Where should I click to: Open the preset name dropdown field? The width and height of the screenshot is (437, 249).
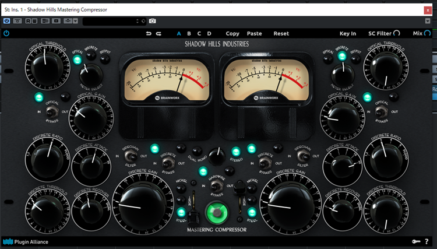(x=111, y=21)
